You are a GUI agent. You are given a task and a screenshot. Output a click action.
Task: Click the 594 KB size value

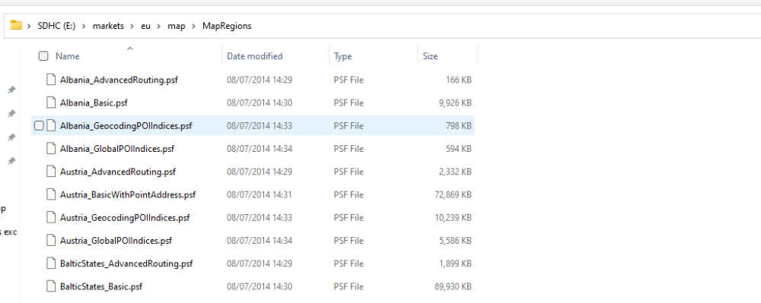pos(459,149)
